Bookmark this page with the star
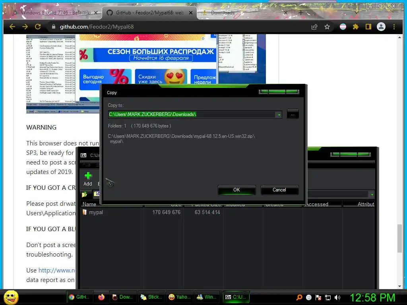Viewport: 407px width, 305px height. (x=327, y=27)
